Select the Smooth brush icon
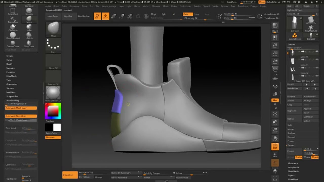This screenshot has width=324, height=182. [x=29, y=11]
